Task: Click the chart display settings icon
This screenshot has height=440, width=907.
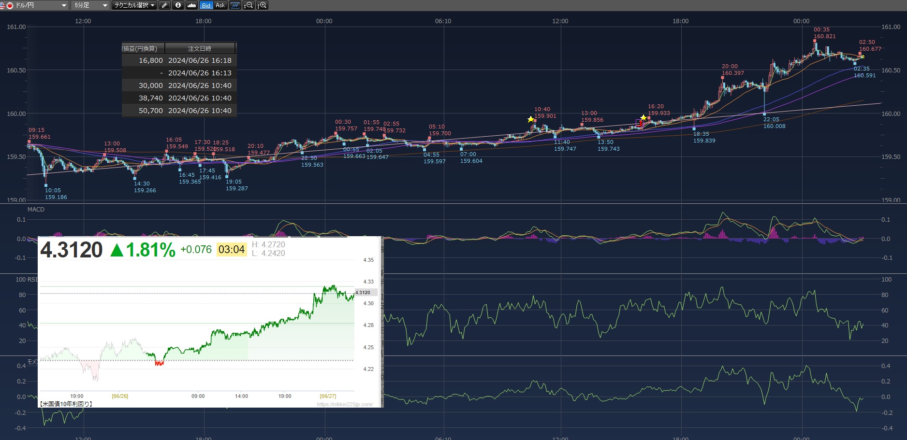Action: (235, 5)
